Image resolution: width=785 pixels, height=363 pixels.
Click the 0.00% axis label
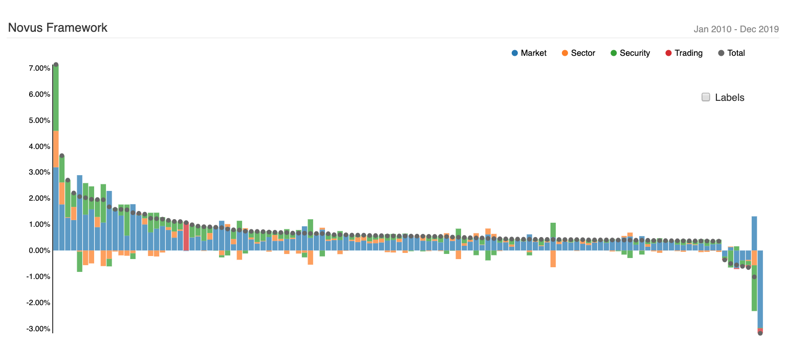point(39,250)
